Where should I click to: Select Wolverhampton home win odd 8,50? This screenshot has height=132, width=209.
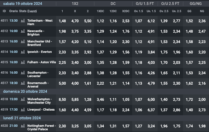62,99
